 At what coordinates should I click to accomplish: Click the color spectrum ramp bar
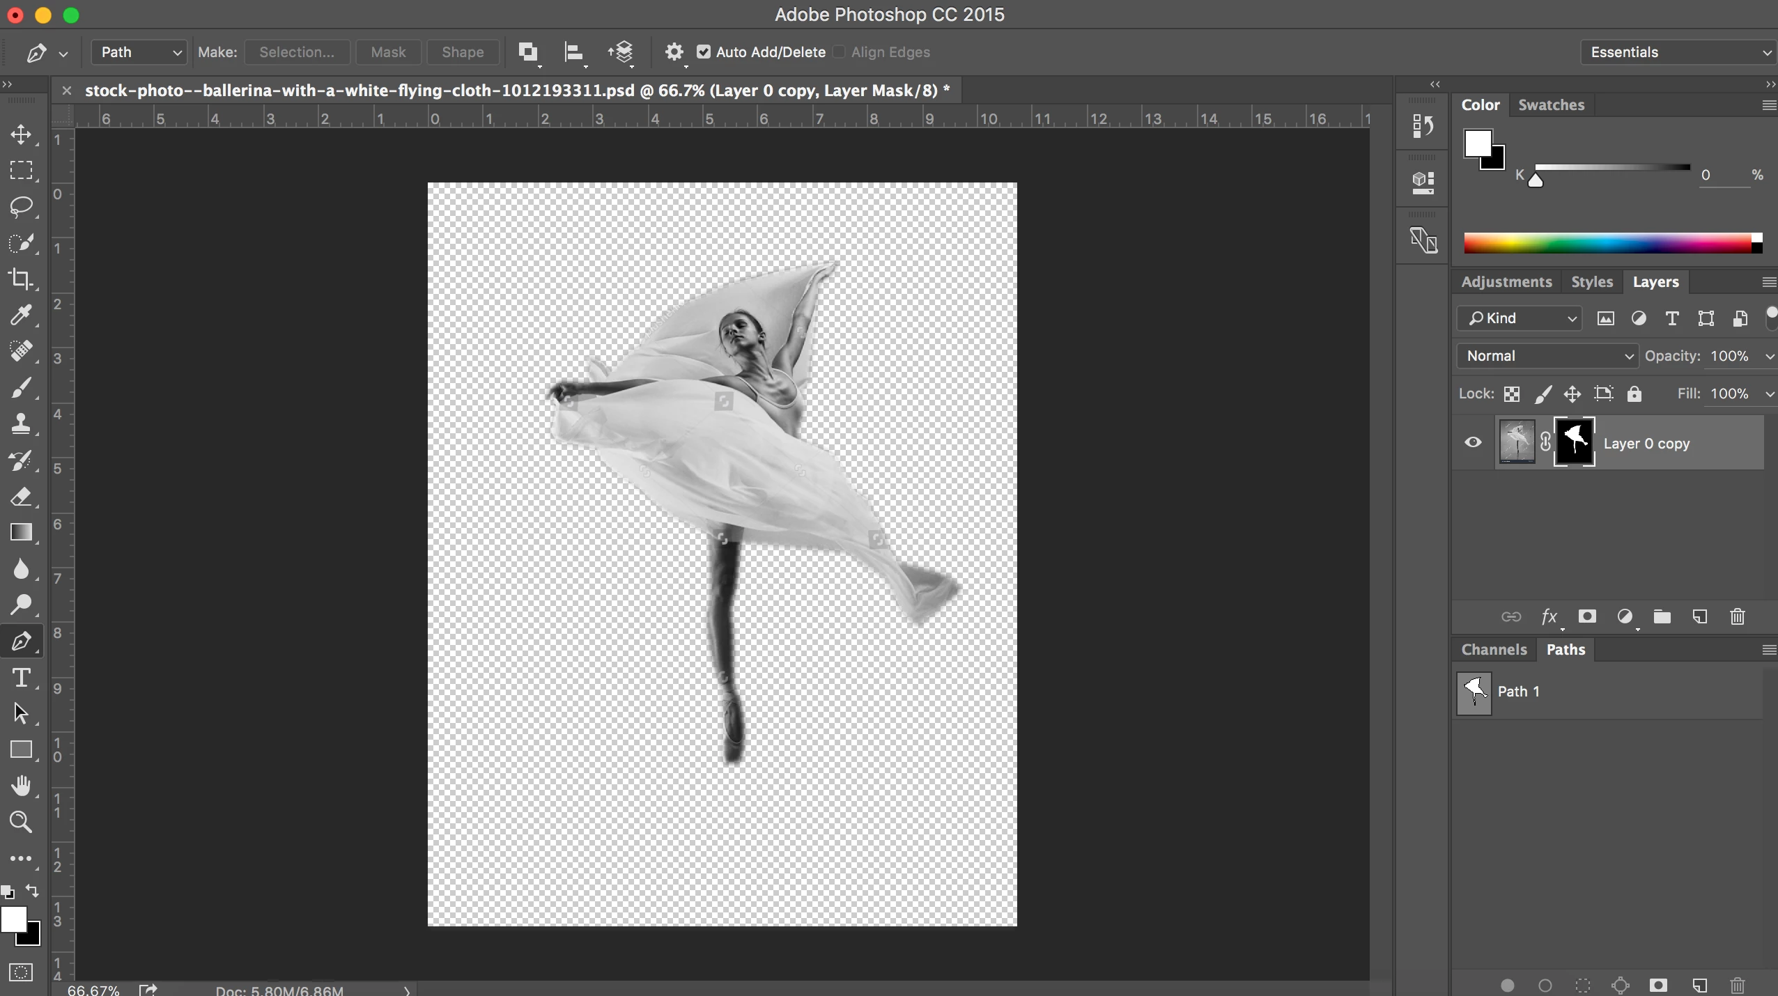tap(1608, 243)
